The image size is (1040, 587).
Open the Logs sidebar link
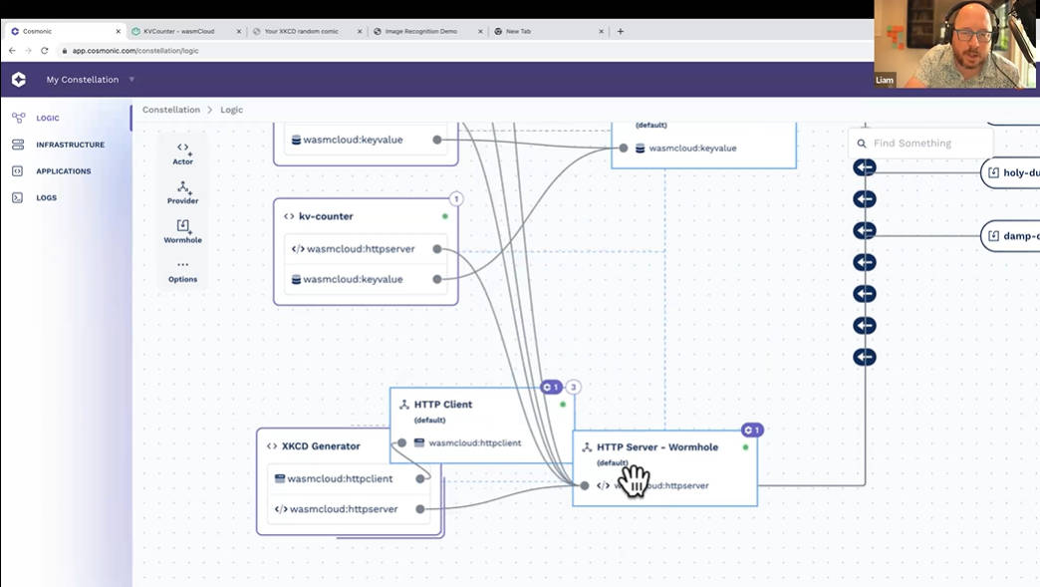[47, 197]
